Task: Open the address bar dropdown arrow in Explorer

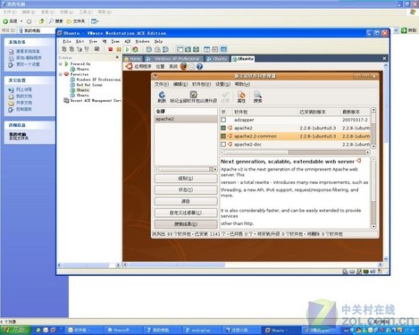Action: point(396,30)
